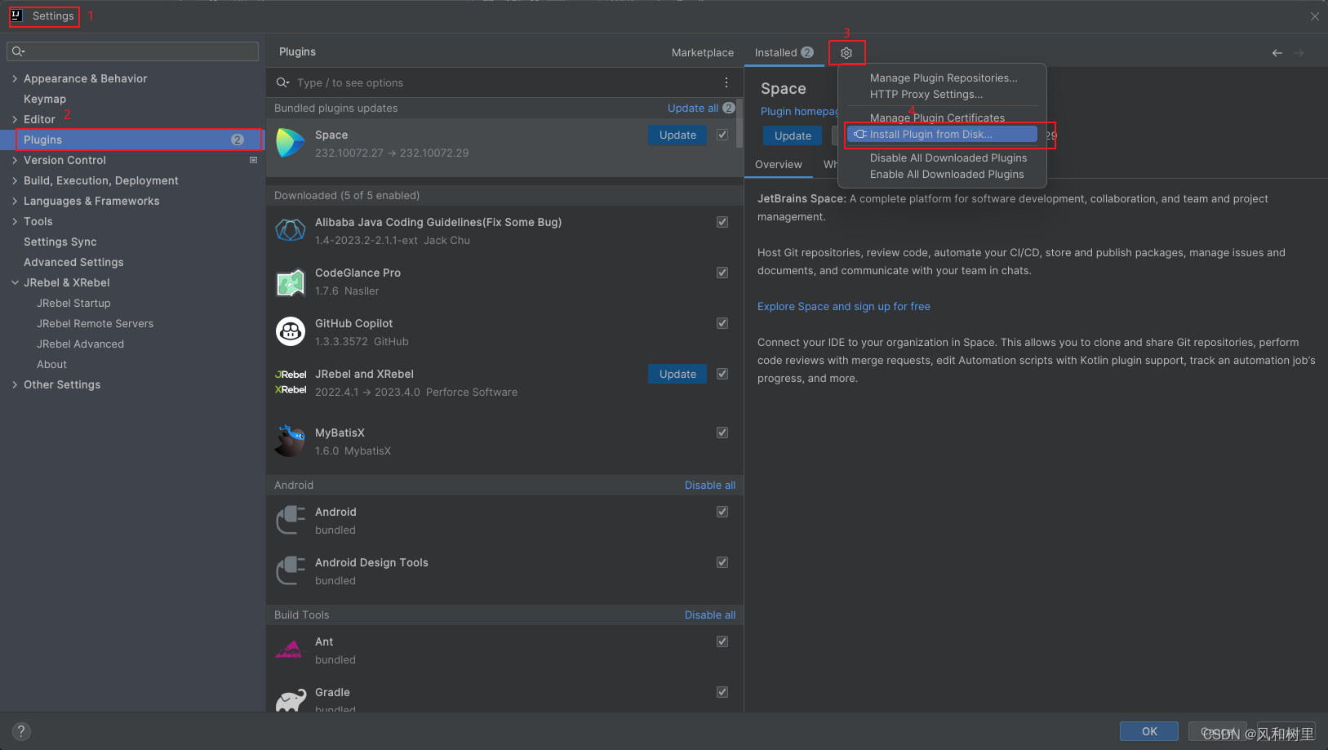Toggle the Android Design Tools checkbox

tap(722, 562)
